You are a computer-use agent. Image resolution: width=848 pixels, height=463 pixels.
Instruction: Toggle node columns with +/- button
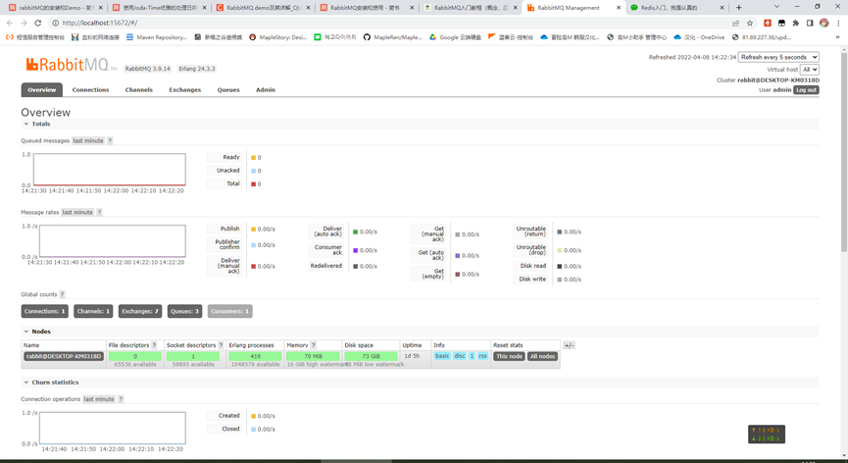click(569, 345)
